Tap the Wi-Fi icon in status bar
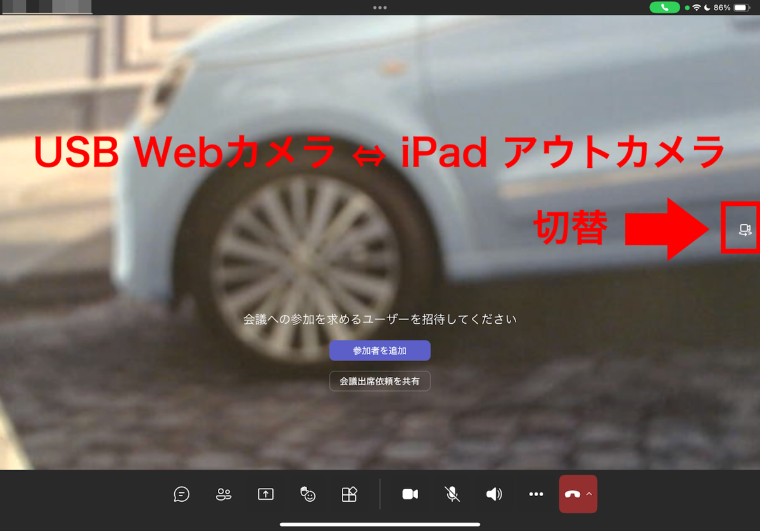 click(697, 8)
